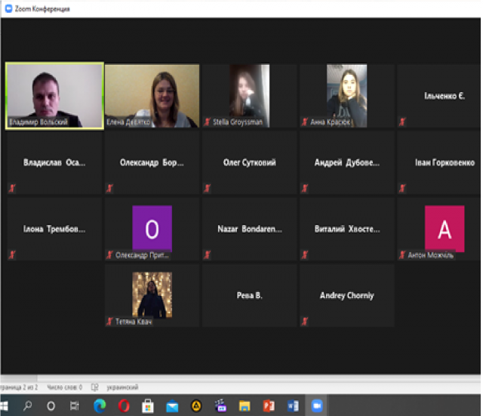483x416 pixels.
Task: Click muted mic icon in Владислав Оса... tile
Action: coord(12,188)
